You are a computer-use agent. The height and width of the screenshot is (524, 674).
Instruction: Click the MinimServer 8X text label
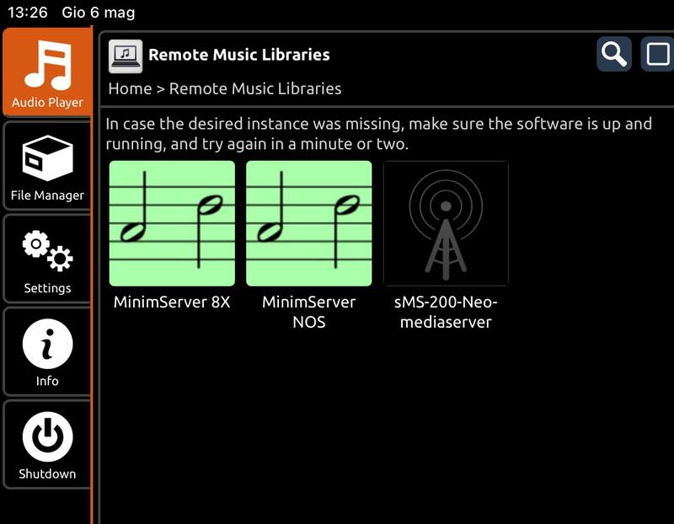tap(172, 302)
